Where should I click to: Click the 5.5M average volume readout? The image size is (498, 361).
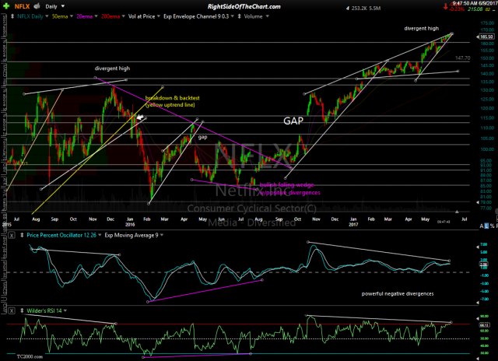coord(375,9)
